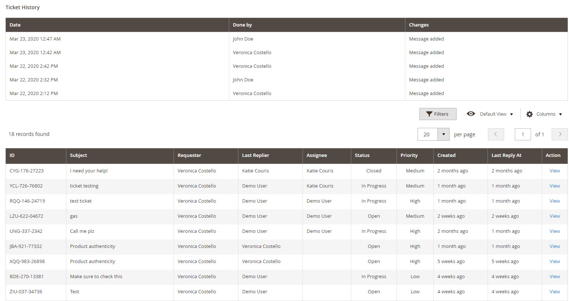Click the per page value field showing 20

[427, 134]
